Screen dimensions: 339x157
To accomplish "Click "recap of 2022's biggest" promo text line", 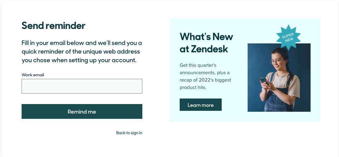I will 205,80.
